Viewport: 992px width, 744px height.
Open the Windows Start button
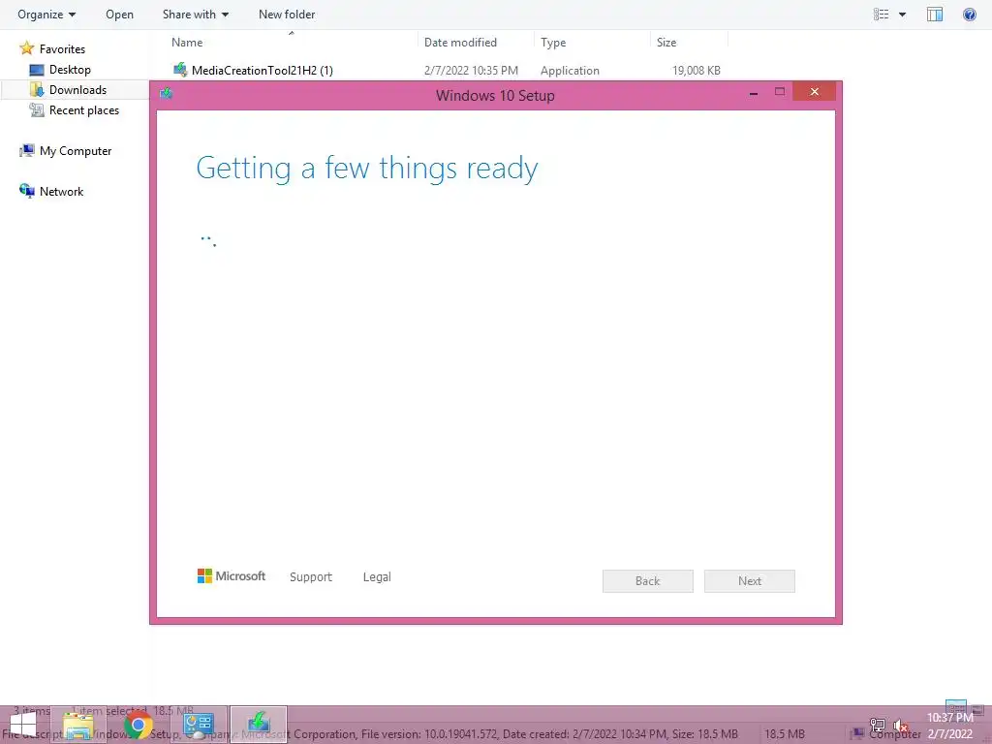tap(23, 725)
